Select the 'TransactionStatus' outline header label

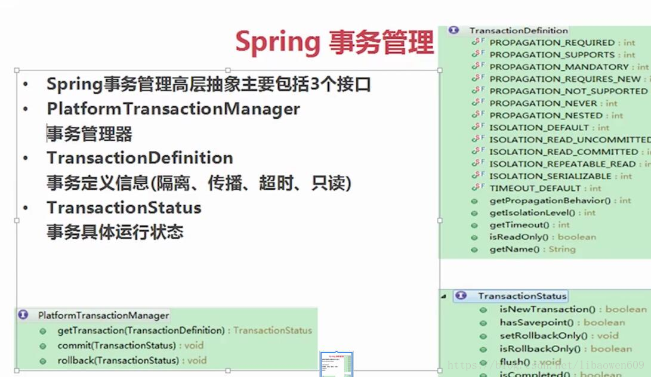[522, 296]
